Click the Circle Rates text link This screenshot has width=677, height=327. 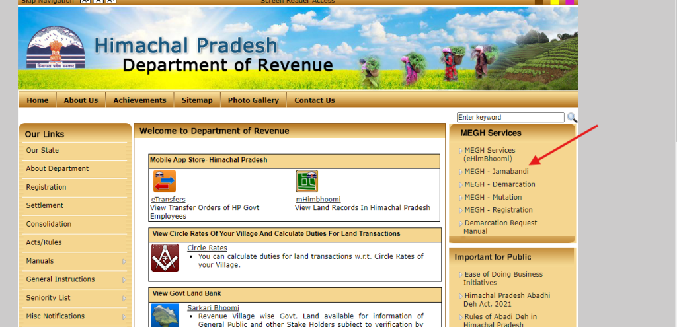point(207,248)
